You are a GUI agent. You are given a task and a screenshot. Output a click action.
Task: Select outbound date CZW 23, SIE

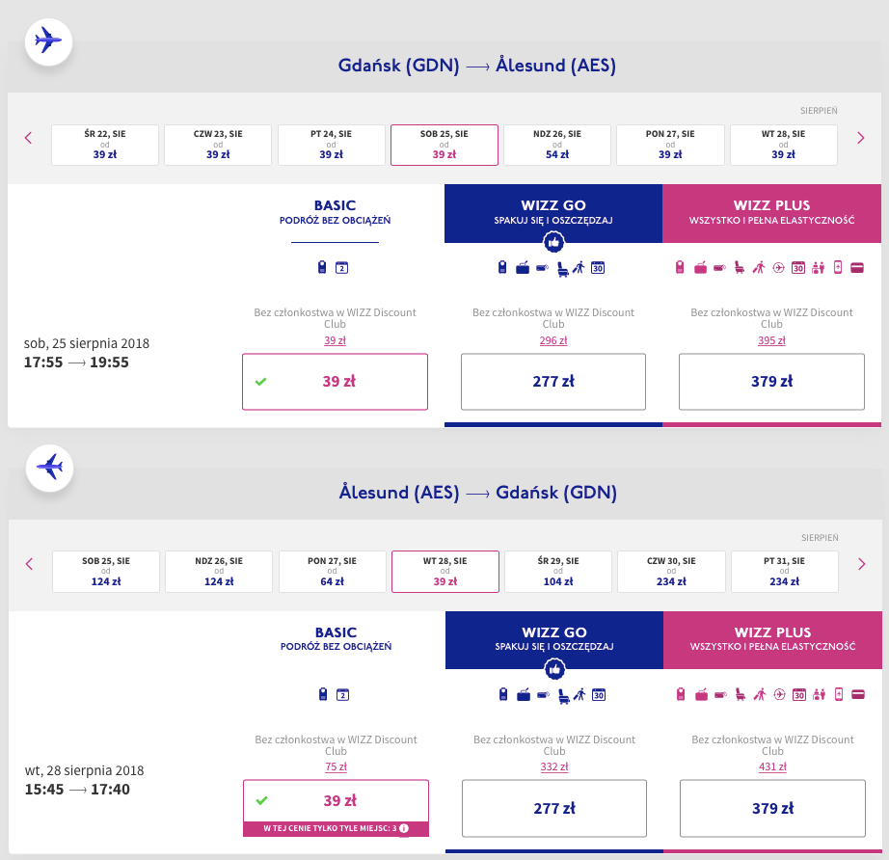[x=218, y=146]
